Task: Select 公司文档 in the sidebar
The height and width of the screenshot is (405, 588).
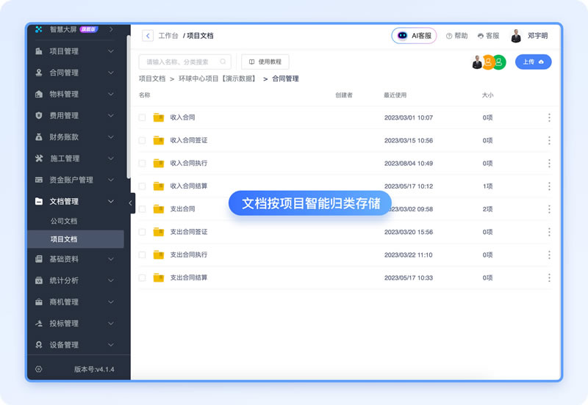Action: click(x=64, y=221)
